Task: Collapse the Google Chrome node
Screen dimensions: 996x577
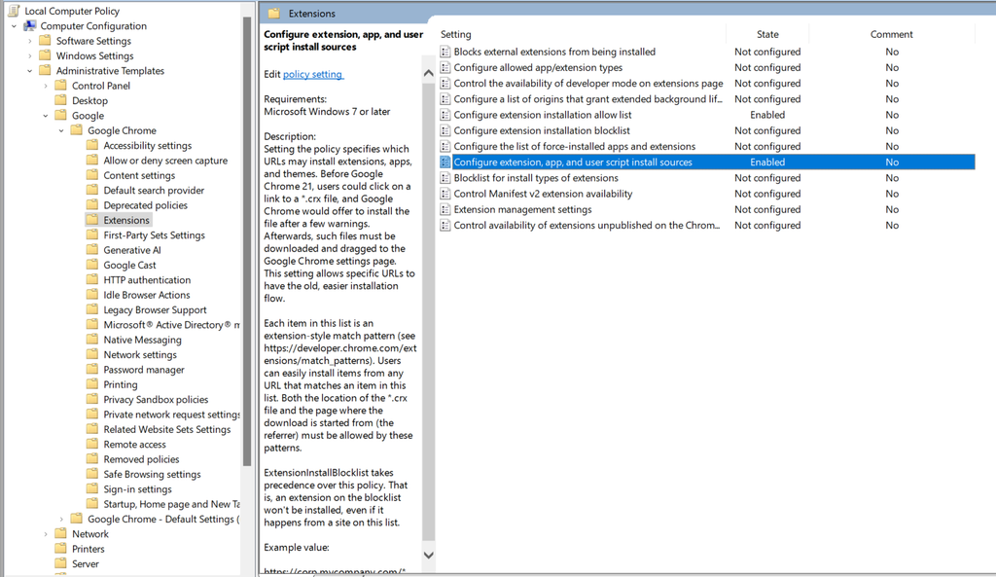Action: point(61,131)
